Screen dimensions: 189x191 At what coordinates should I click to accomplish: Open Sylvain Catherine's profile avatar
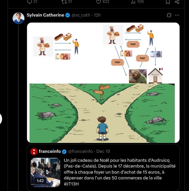click(18, 18)
